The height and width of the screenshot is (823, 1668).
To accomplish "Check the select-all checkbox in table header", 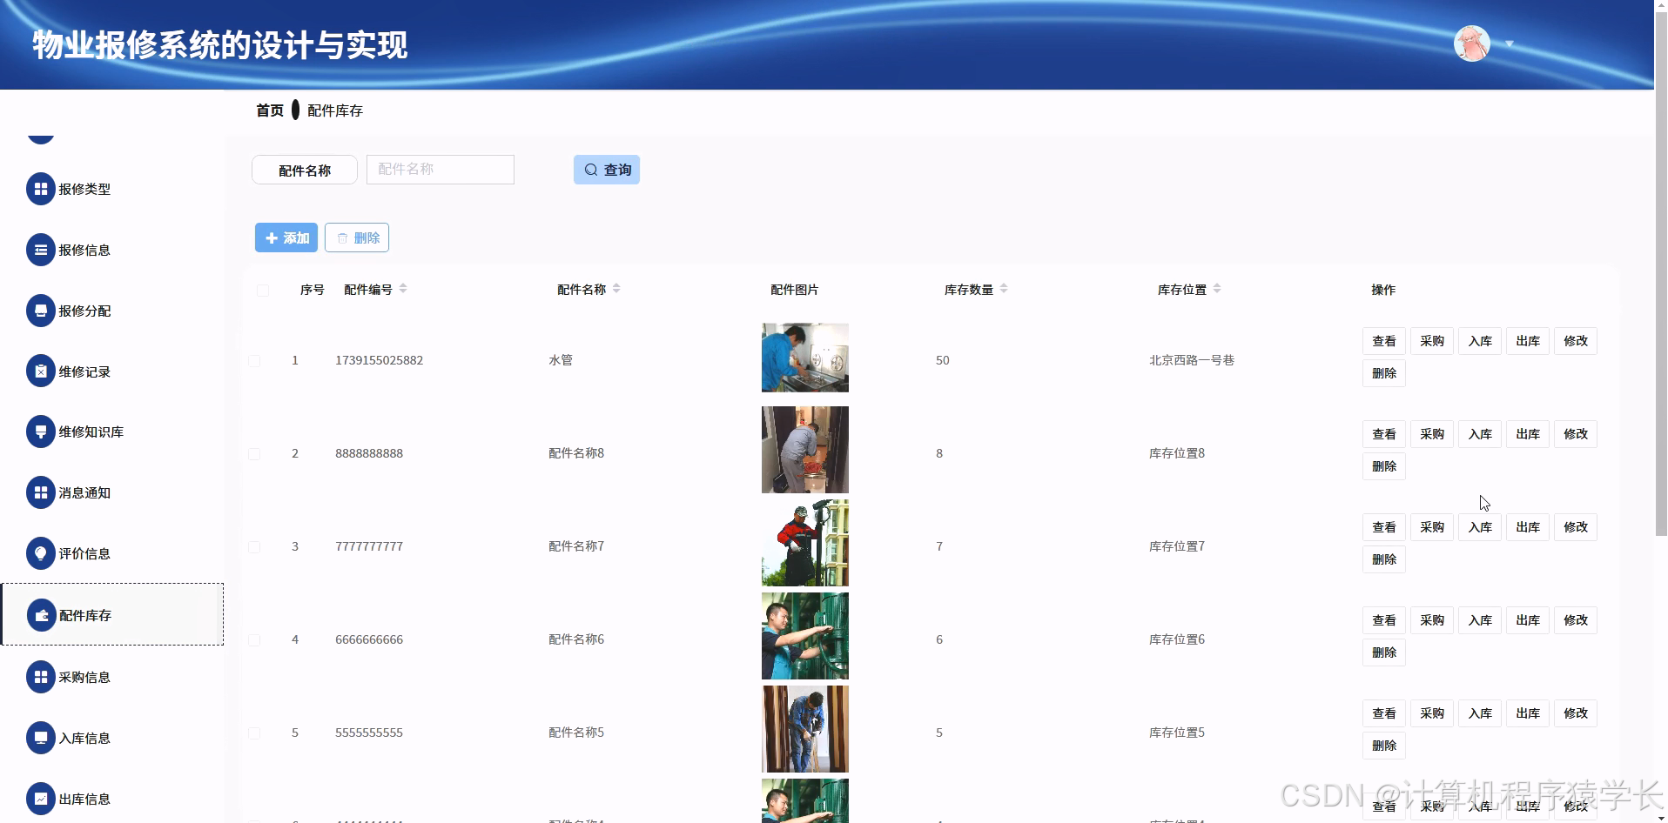I will tap(263, 290).
